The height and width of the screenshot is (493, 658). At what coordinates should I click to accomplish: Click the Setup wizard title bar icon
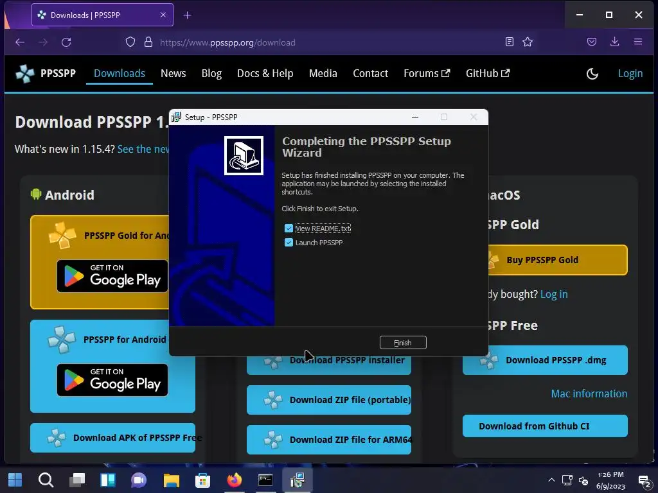(x=176, y=117)
